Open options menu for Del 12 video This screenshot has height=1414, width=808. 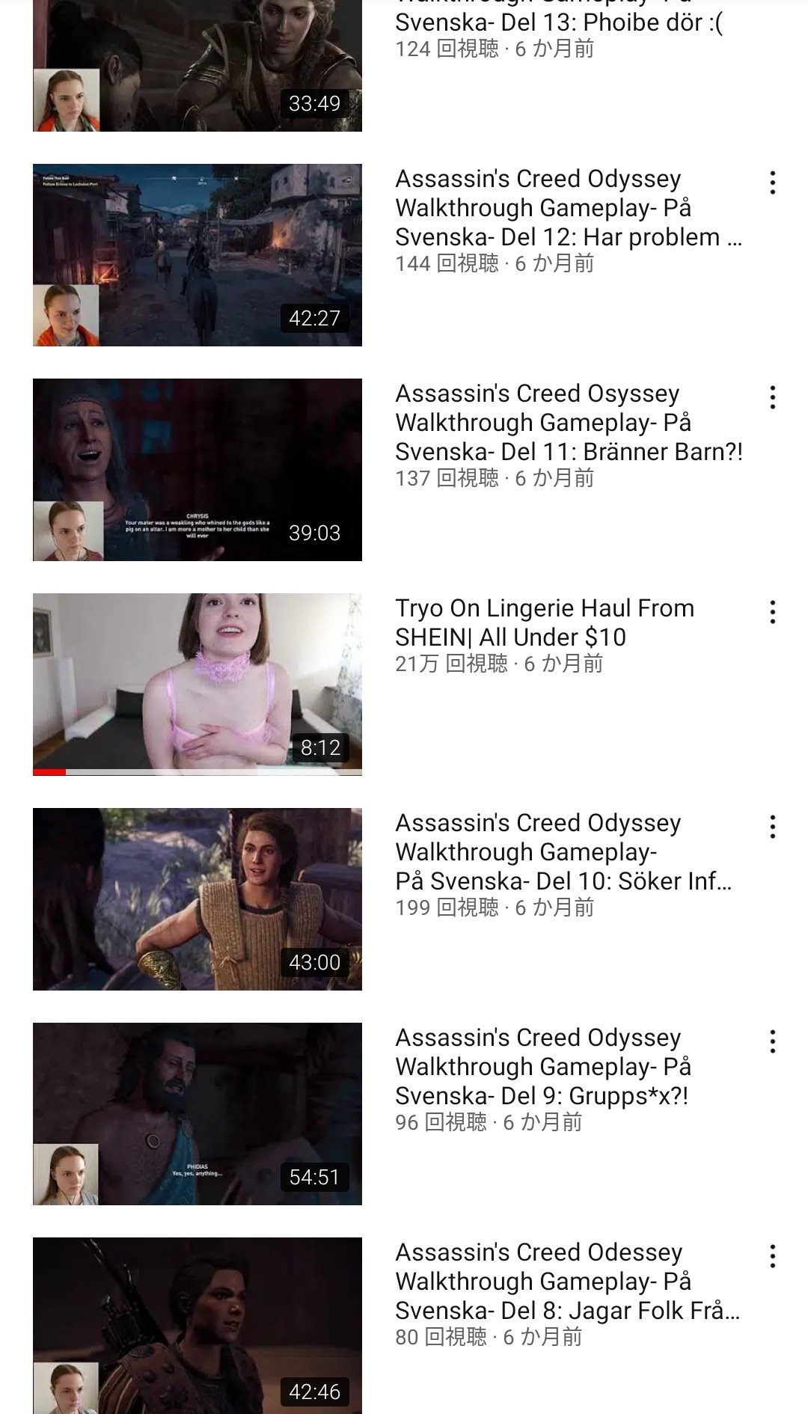coord(772,183)
